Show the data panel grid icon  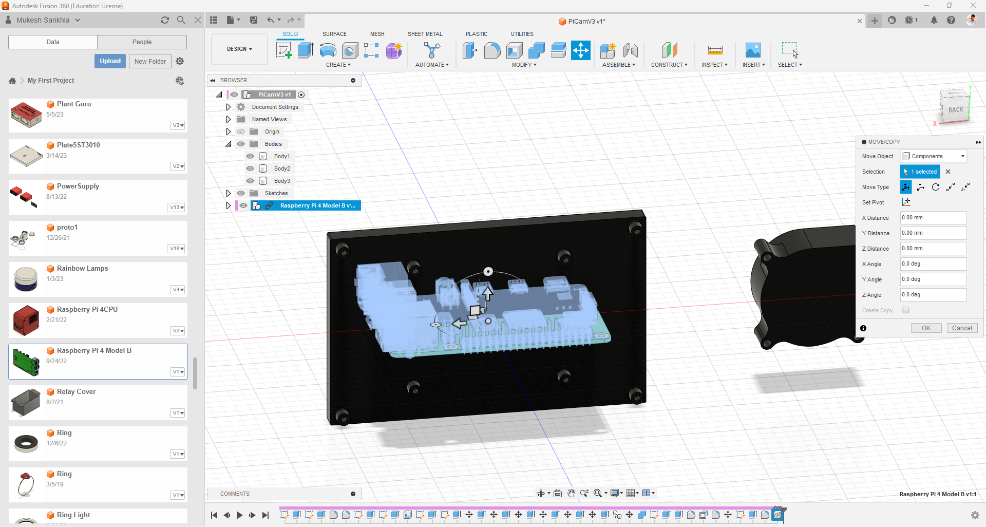(x=214, y=20)
